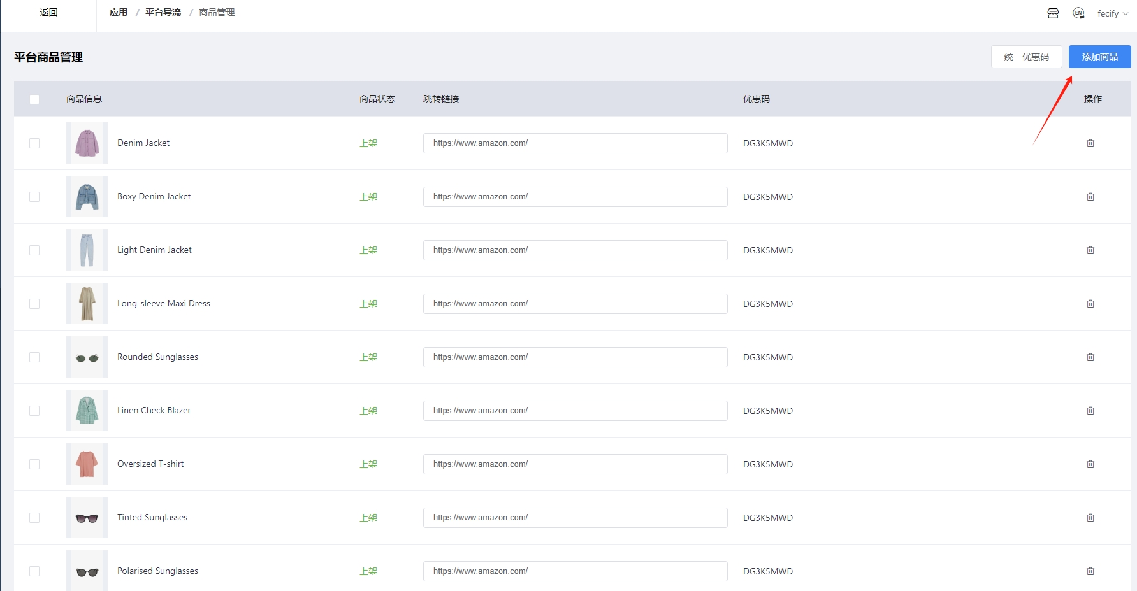Delete the Linen Check Blazer row
The image size is (1137, 591).
coord(1090,411)
